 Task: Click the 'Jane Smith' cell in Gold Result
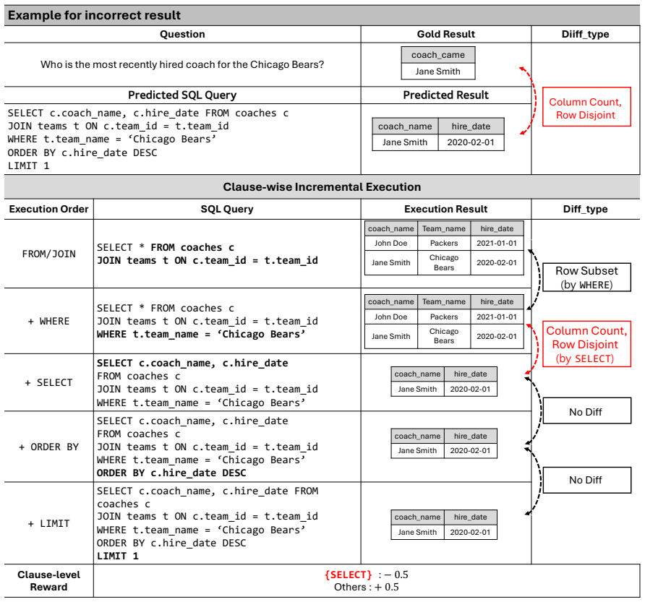click(438, 71)
